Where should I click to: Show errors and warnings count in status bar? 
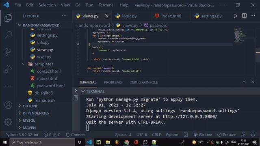click(x=52, y=135)
